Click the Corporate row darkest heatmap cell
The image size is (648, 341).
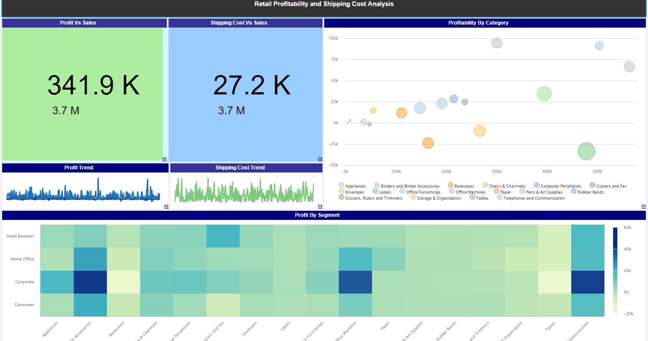(x=91, y=282)
